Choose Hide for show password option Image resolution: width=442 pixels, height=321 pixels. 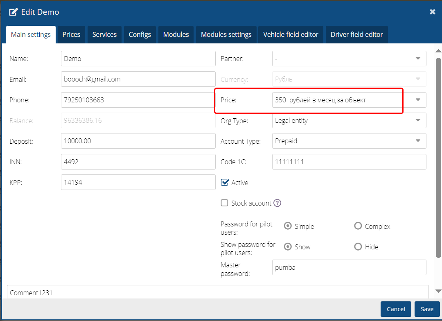tap(358, 246)
